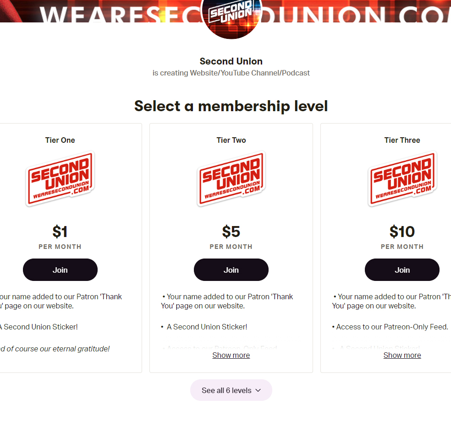Viewport: 451px width, 442px height.
Task: Click the Select a membership level heading
Action: click(x=231, y=106)
